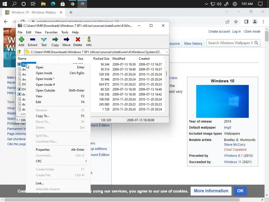Open Task View on the taskbar
Screen dimensions: 269x202
(x=33, y=4)
